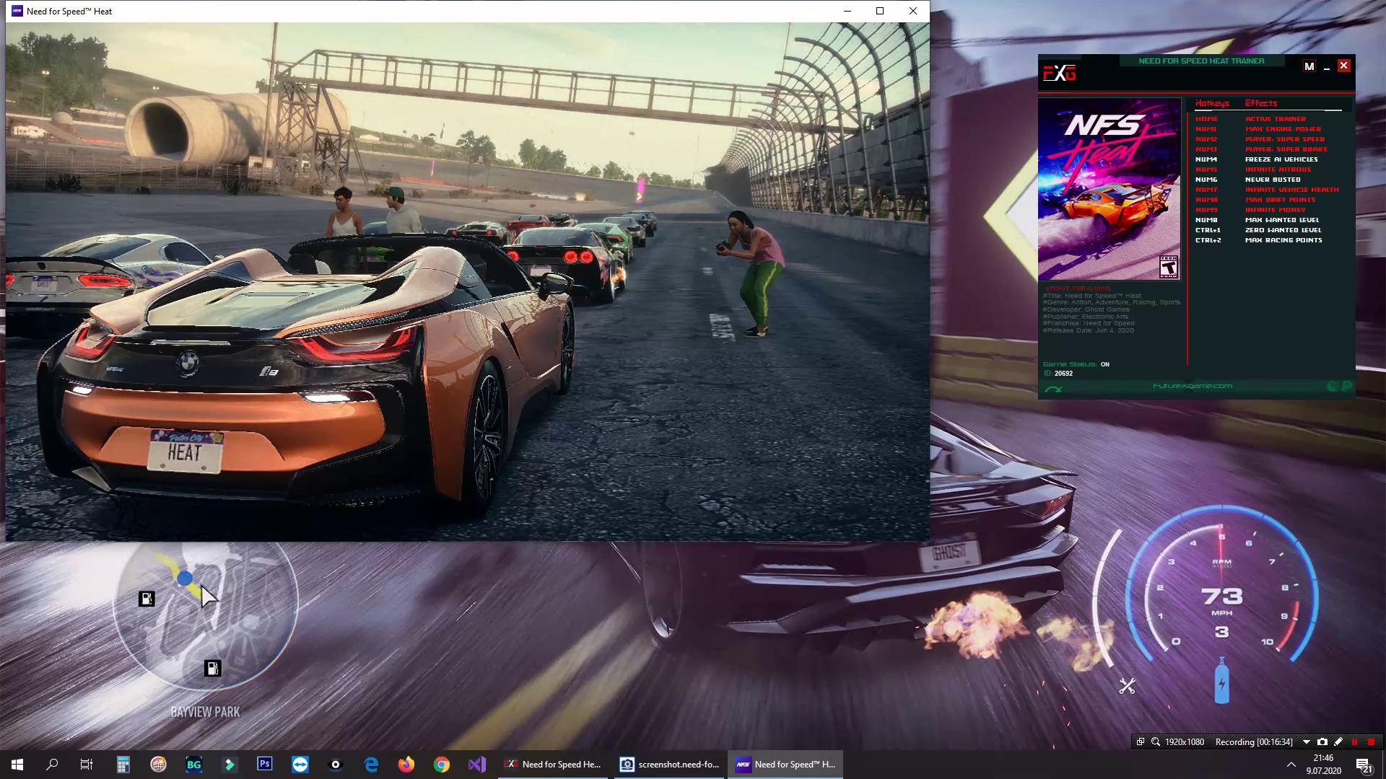The width and height of the screenshot is (1386, 779).
Task: Click the NUM4 hotkey label
Action: 1206,159
